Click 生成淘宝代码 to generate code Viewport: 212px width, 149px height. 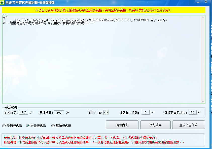coord(188,125)
